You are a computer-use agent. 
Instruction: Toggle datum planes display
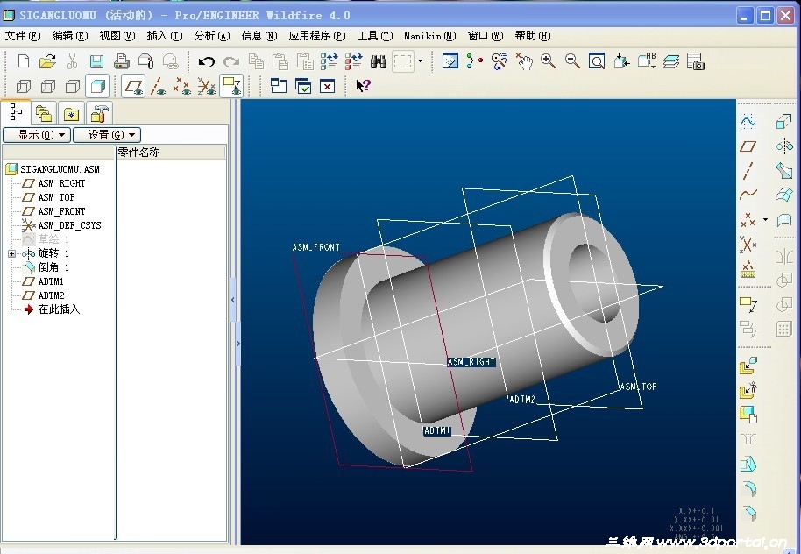[x=134, y=86]
